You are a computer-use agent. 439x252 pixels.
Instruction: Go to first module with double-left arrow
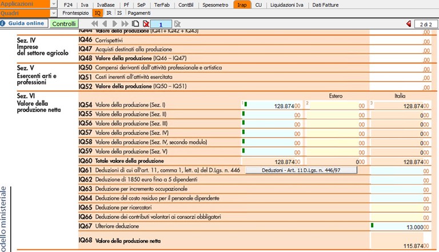[x=95, y=24]
